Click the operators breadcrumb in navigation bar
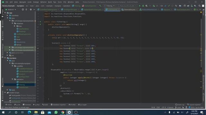 (67, 6)
